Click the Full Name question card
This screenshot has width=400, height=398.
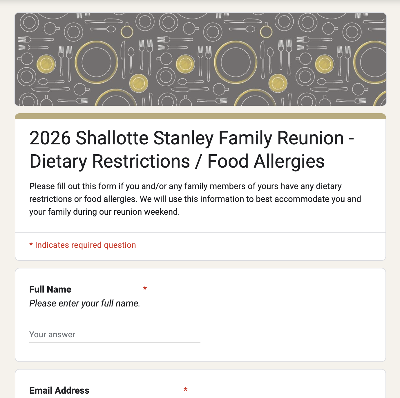[x=200, y=315]
